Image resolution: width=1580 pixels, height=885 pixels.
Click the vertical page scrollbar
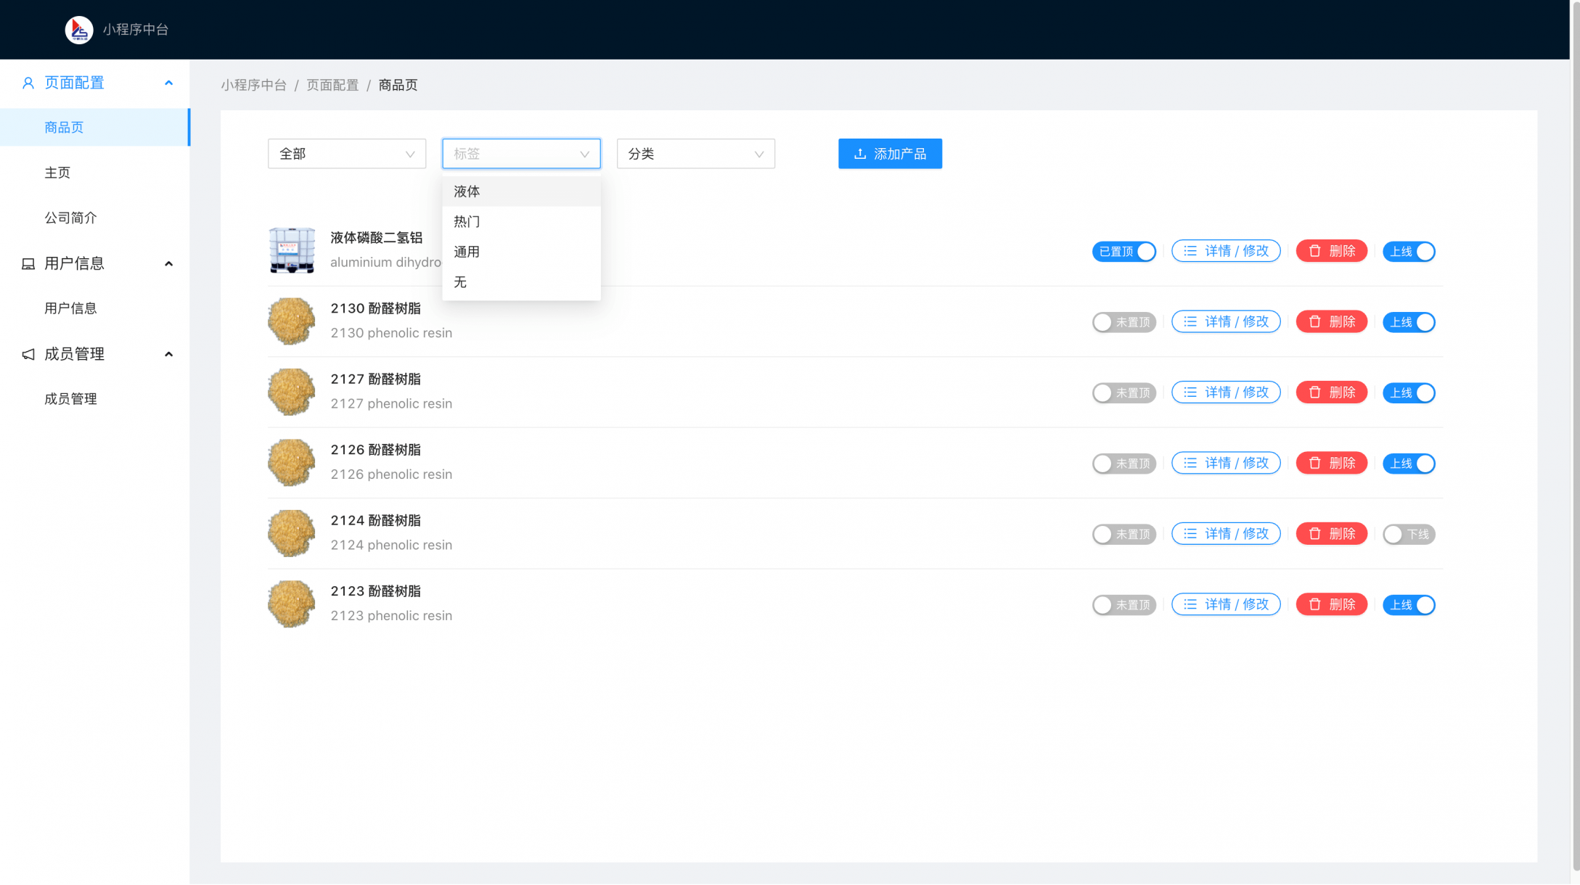(1575, 435)
